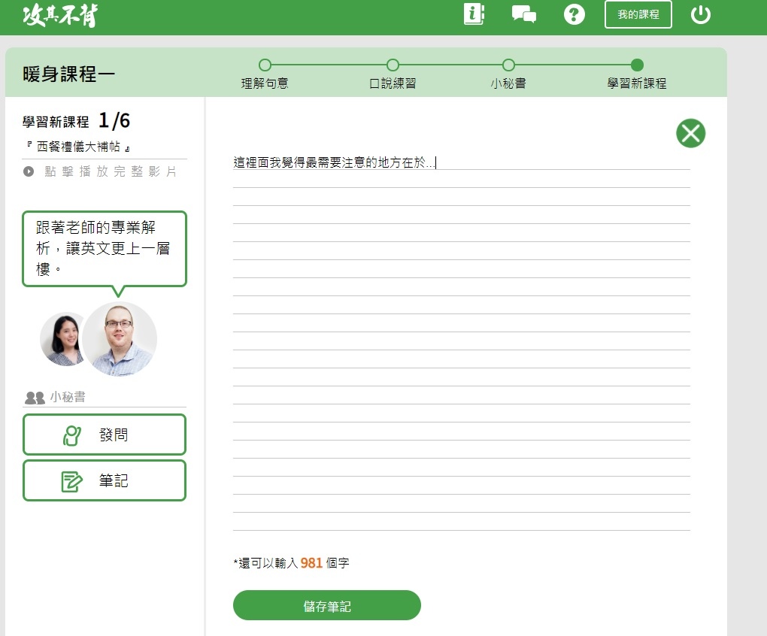Select the 理解句意 step circle

(265, 65)
